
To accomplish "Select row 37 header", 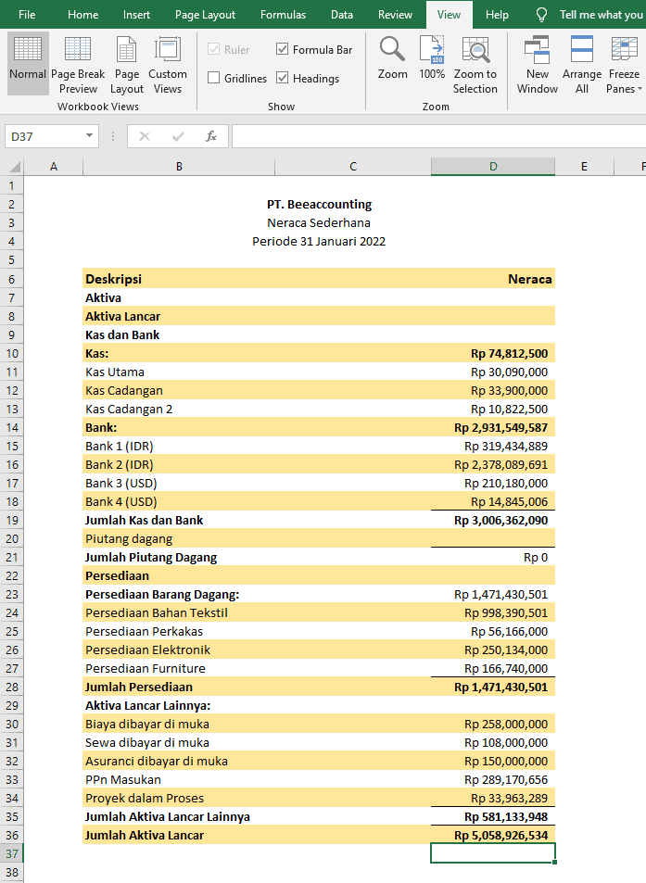I will pyautogui.click(x=12, y=853).
